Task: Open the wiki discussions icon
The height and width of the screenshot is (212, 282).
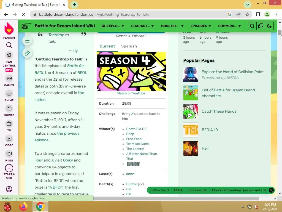Action: click(x=261, y=26)
